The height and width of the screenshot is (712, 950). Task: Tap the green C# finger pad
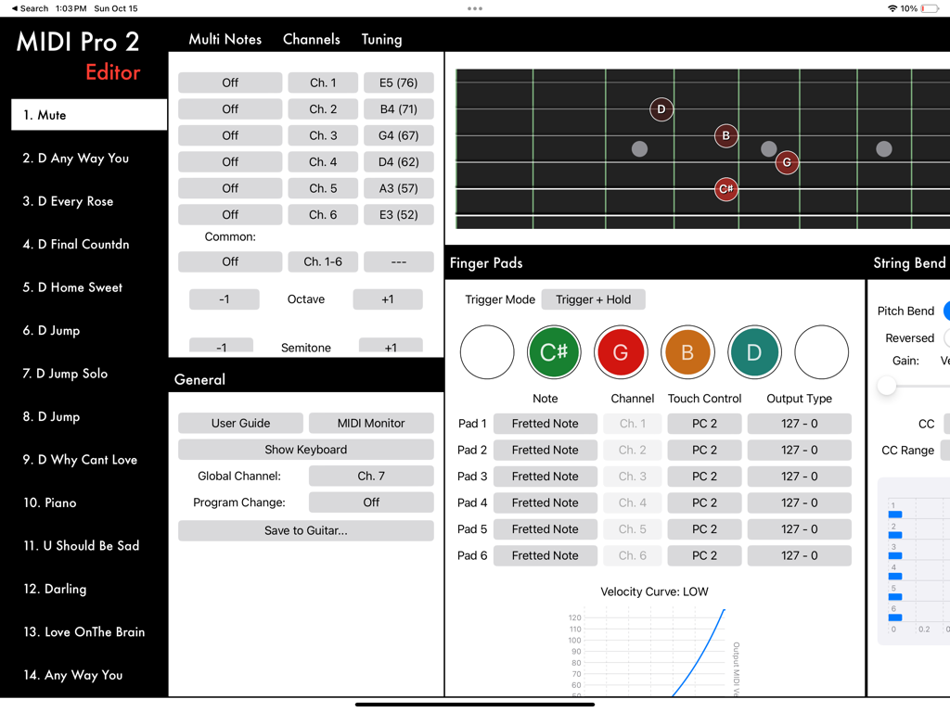coord(554,351)
